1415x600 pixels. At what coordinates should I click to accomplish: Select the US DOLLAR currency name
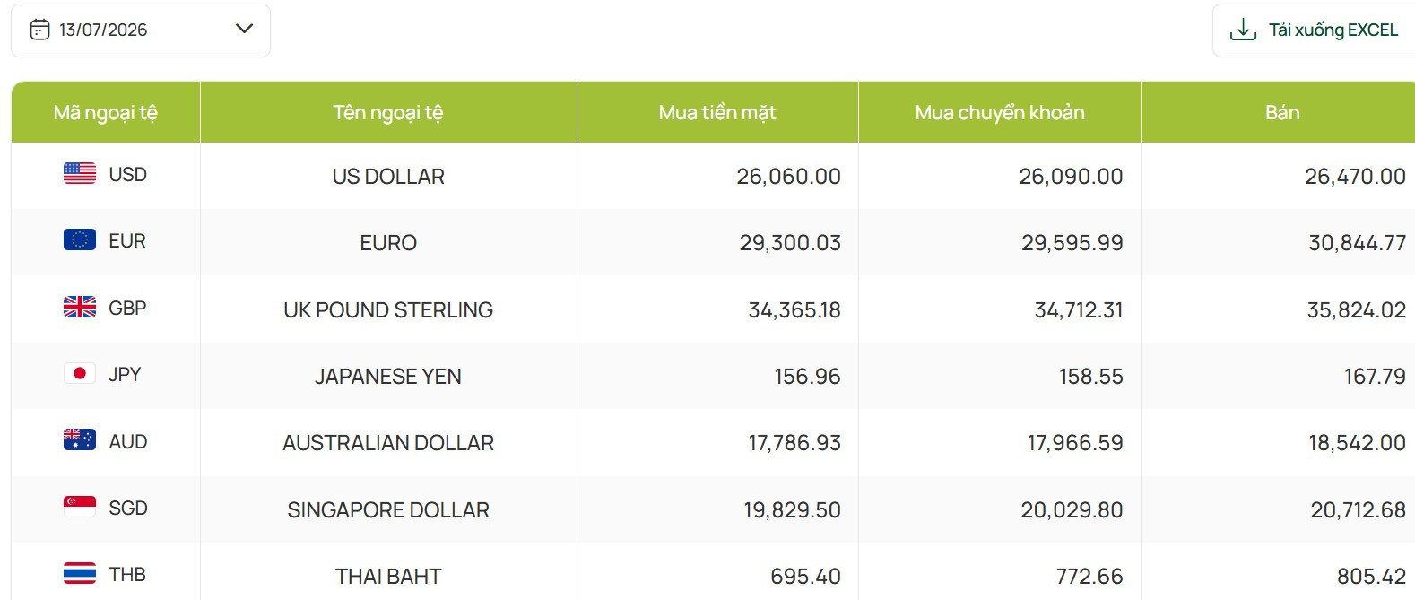click(388, 177)
